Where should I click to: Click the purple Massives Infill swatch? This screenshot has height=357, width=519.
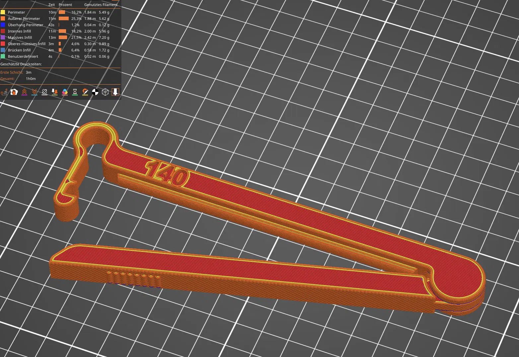click(x=3, y=37)
